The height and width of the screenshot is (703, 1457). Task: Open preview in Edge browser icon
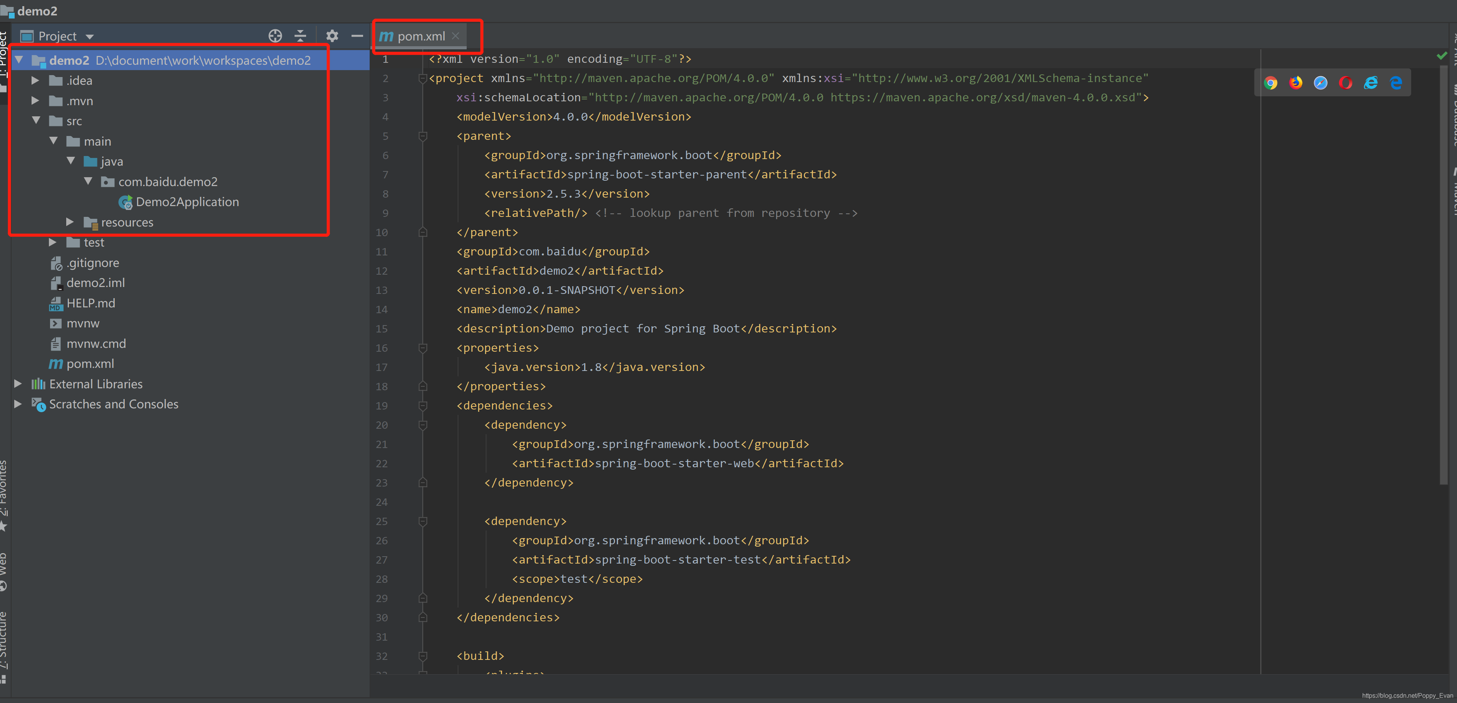pos(1395,83)
